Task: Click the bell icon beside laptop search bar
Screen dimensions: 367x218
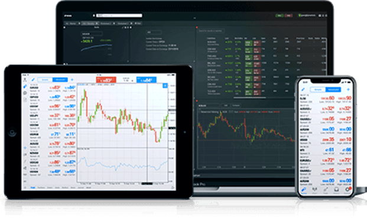Action: [94, 16]
